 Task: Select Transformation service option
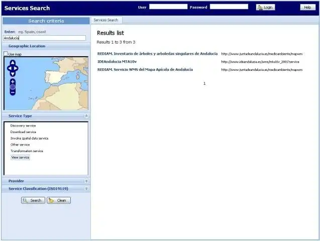[27, 151]
